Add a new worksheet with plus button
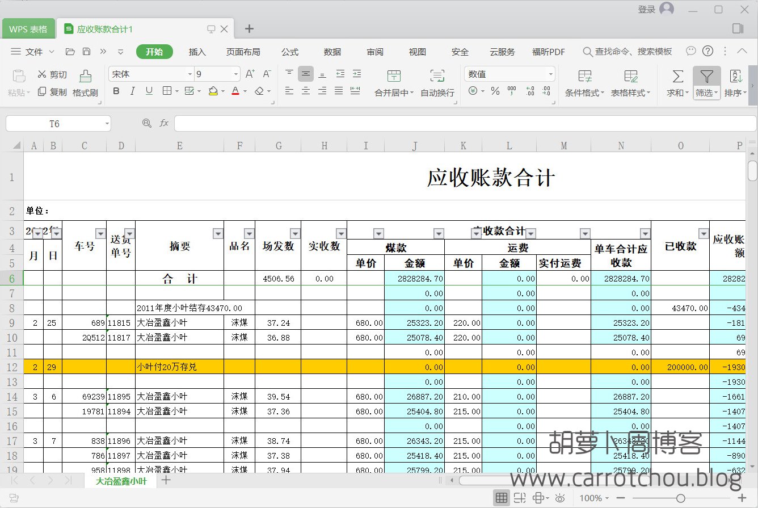758x508 pixels. pos(165,480)
